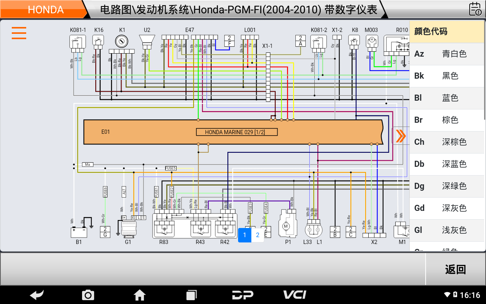Select the Bk 黑色 color row
The height and width of the screenshot is (304, 486).
(x=447, y=76)
